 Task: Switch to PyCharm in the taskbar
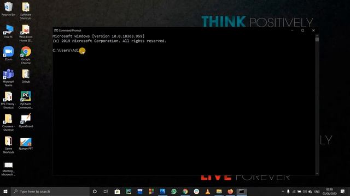(129, 191)
